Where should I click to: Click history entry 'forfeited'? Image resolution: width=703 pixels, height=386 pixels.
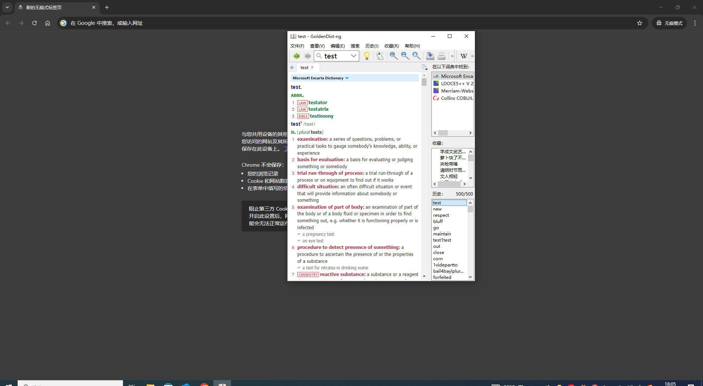click(x=449, y=277)
